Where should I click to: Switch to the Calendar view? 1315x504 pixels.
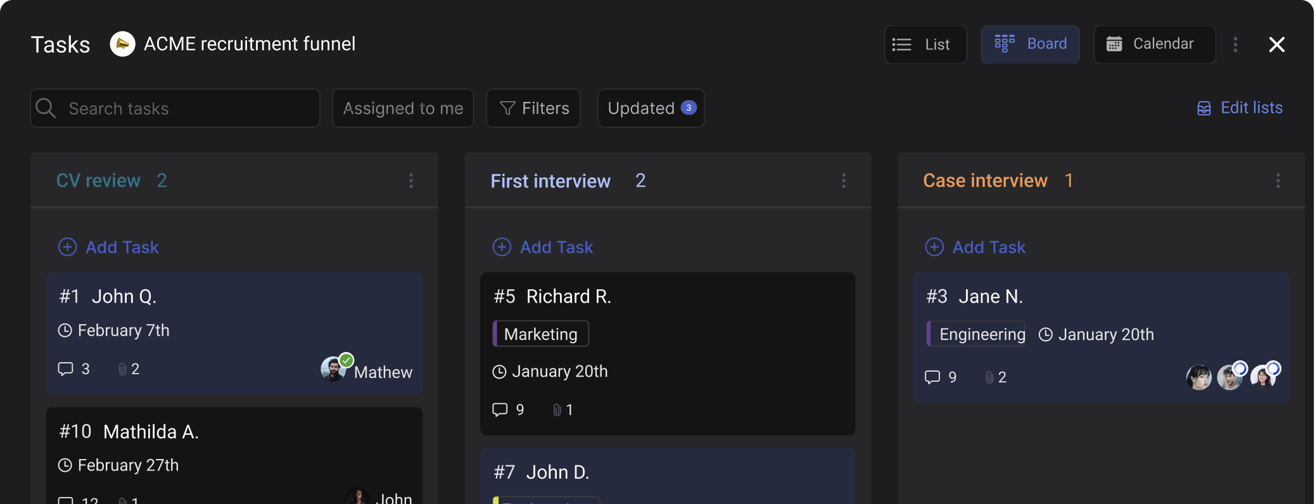point(1154,44)
